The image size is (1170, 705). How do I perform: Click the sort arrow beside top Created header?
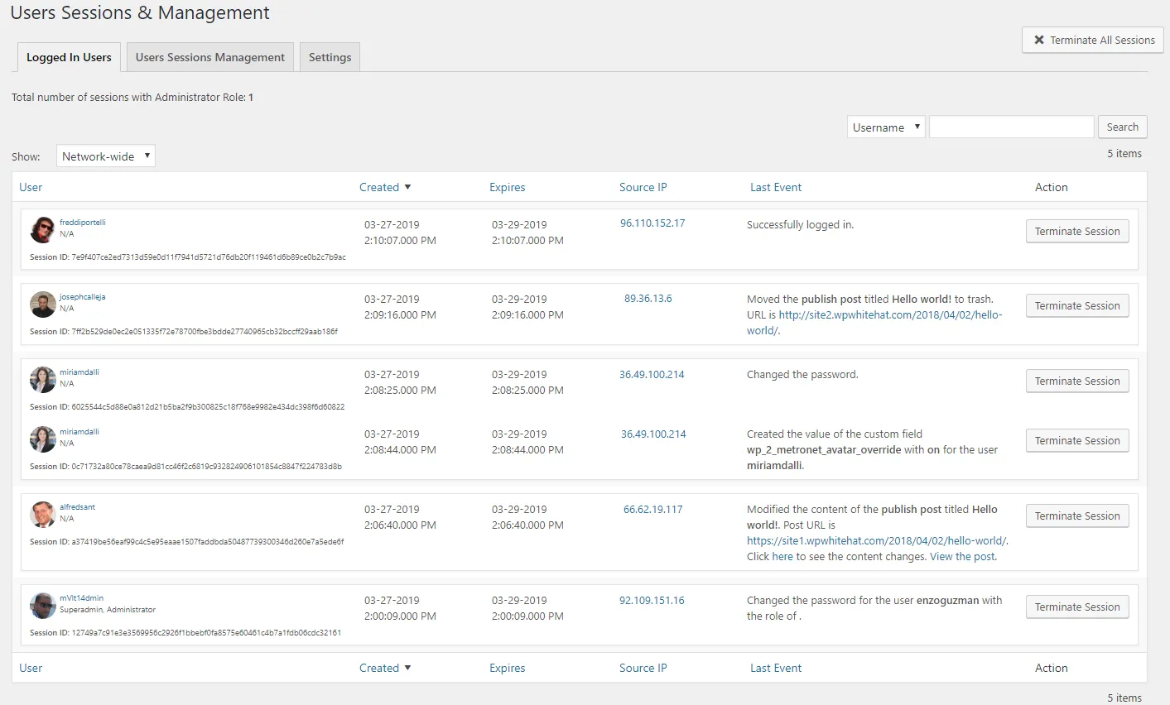click(x=407, y=188)
